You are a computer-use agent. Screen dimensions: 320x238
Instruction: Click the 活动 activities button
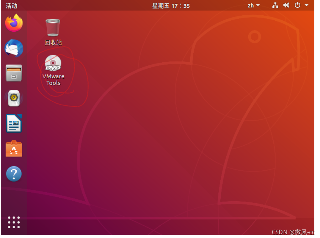point(11,6)
